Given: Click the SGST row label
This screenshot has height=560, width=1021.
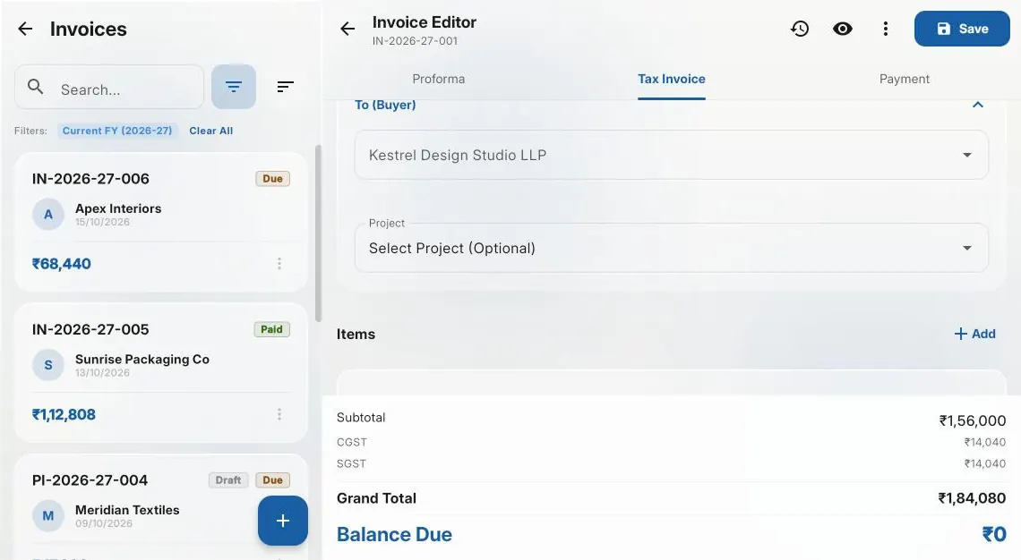Looking at the screenshot, I should pyautogui.click(x=352, y=463).
